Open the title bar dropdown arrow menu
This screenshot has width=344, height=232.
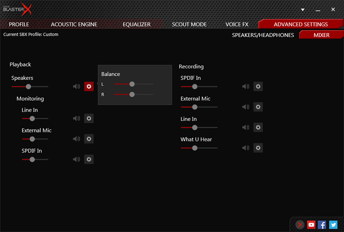[x=303, y=9]
